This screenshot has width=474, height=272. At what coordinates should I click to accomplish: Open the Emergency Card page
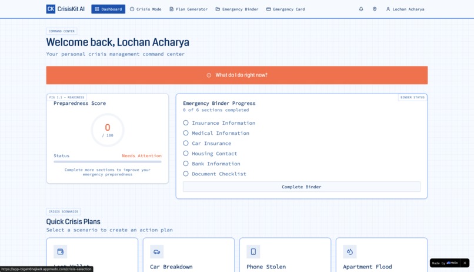coord(286,9)
